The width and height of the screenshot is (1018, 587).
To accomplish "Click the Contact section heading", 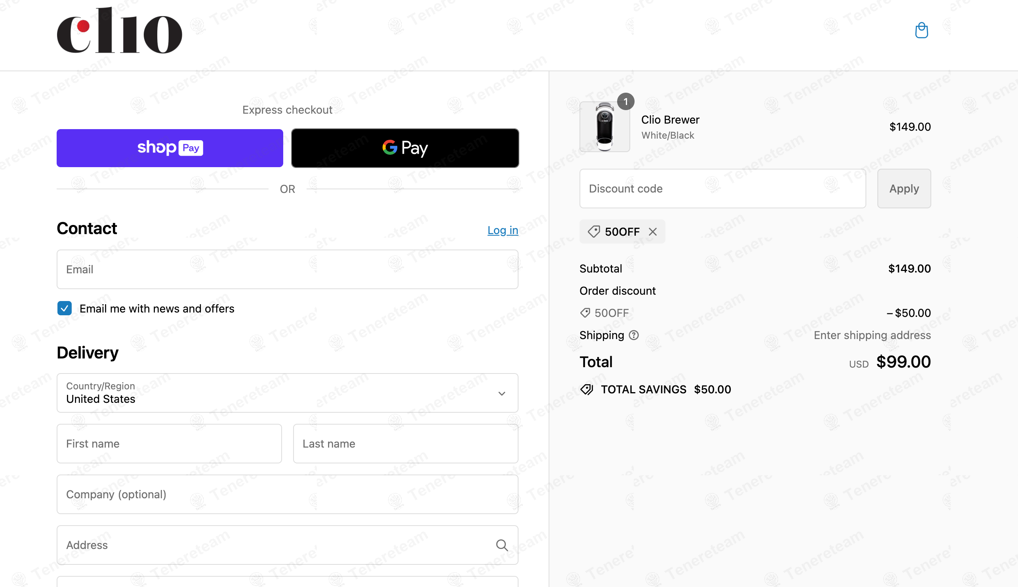I will point(87,229).
